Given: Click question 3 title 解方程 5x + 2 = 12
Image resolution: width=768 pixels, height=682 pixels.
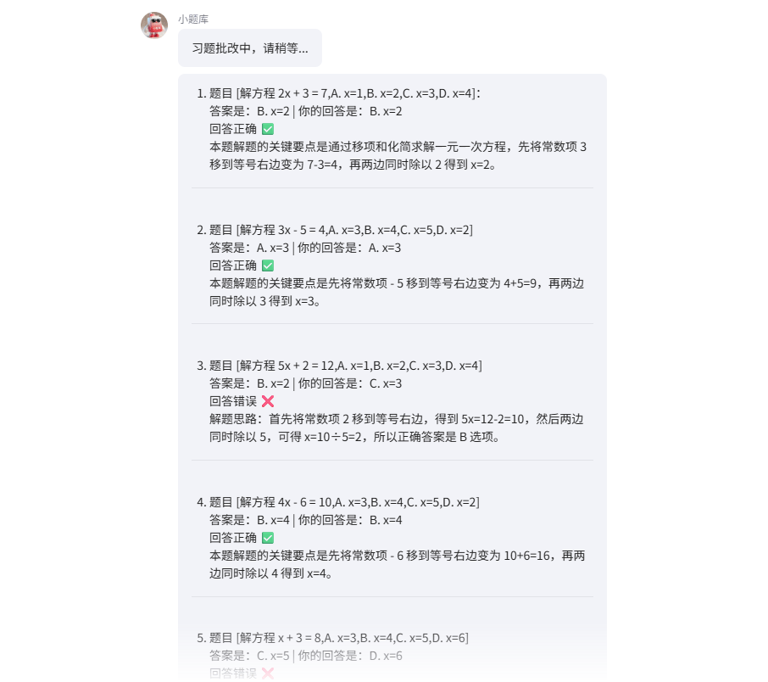Looking at the screenshot, I should coord(345,366).
